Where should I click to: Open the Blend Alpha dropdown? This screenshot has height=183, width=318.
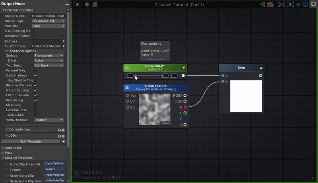48,60
